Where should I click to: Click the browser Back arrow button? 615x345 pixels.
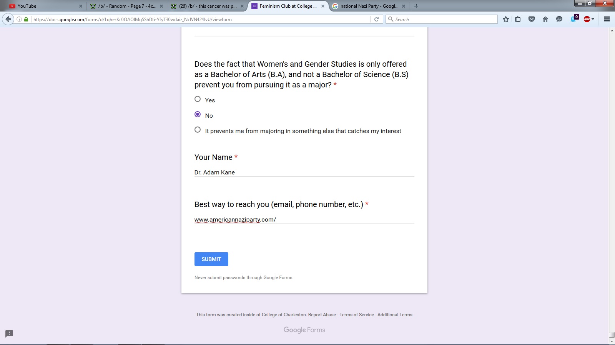[x=8, y=19]
